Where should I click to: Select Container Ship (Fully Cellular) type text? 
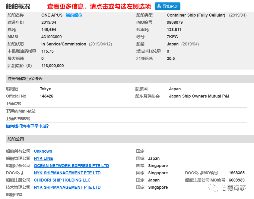click(x=196, y=15)
